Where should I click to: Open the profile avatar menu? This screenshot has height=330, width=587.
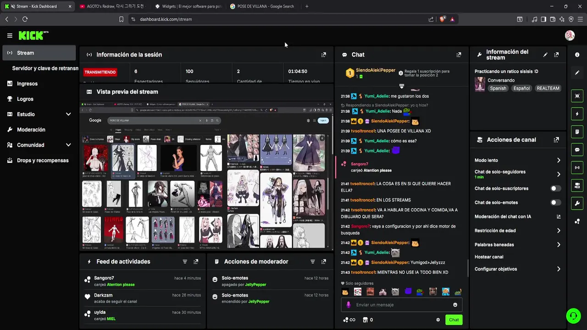[570, 35]
